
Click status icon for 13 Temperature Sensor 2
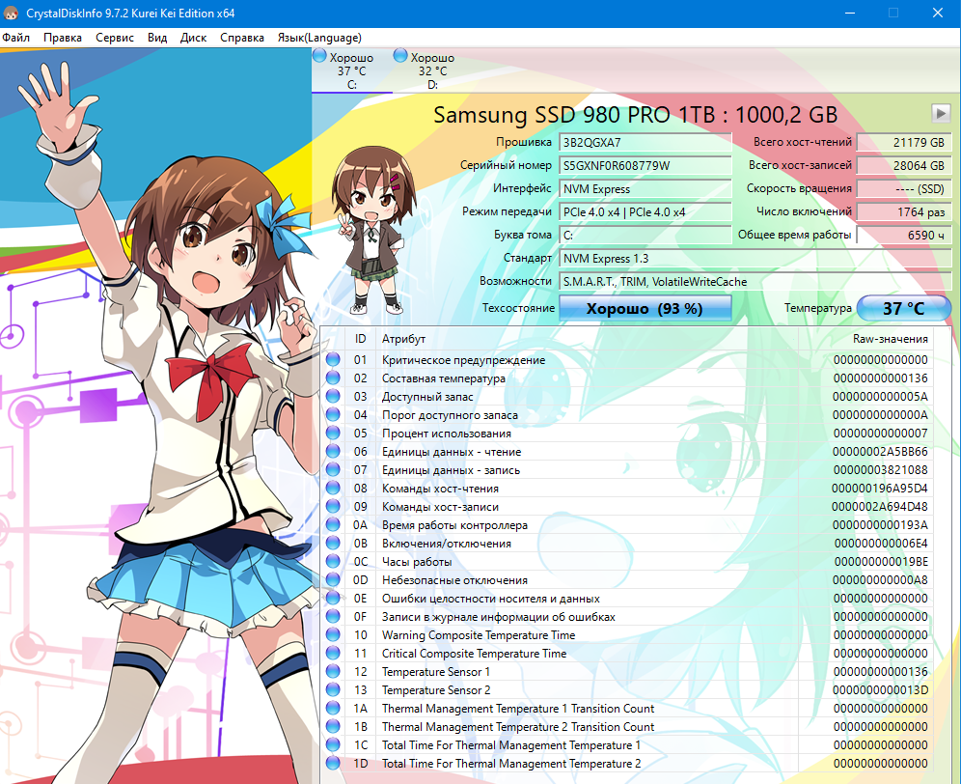333,690
